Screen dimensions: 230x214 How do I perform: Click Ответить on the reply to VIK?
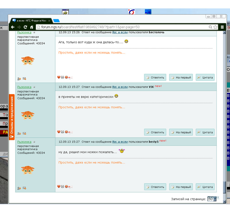[155, 132]
